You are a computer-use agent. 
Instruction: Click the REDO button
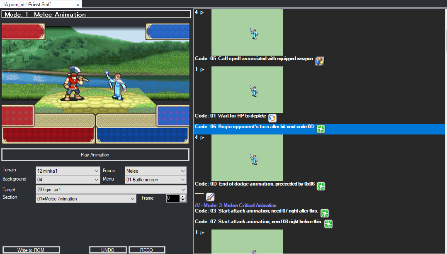point(146,250)
